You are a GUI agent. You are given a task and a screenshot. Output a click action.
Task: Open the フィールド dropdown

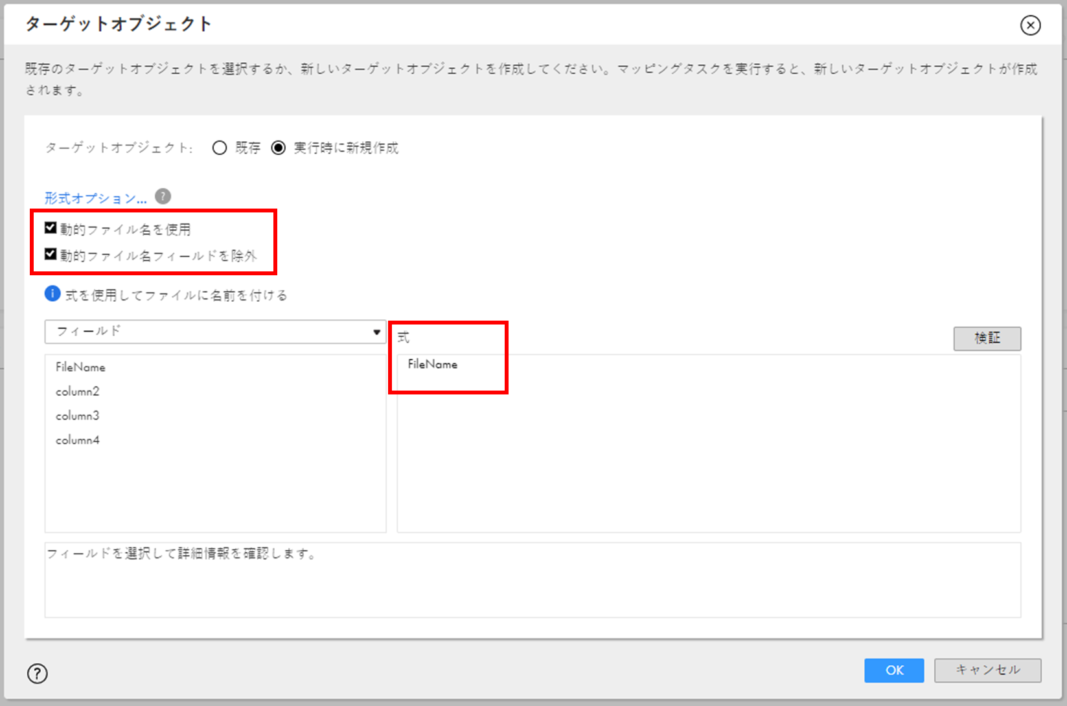click(215, 332)
